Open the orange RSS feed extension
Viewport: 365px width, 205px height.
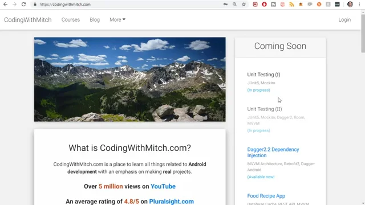click(291, 4)
